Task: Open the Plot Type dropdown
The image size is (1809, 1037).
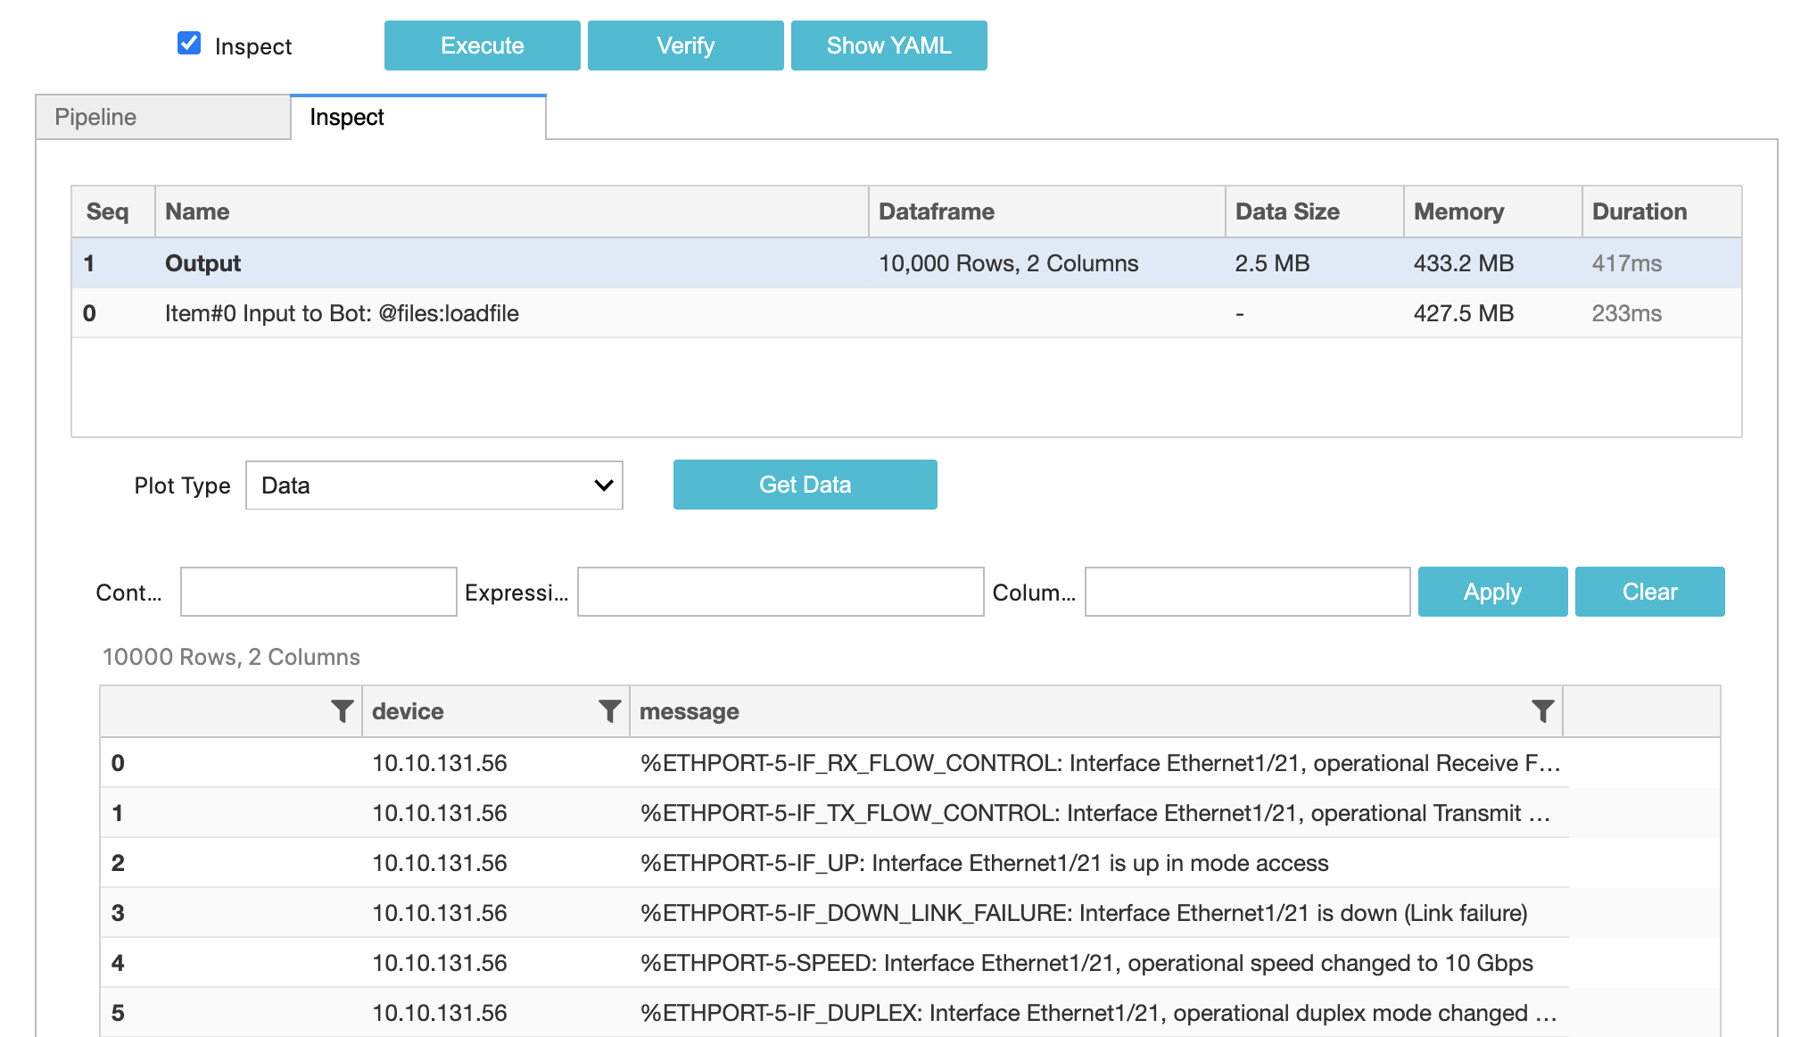Action: pyautogui.click(x=434, y=485)
